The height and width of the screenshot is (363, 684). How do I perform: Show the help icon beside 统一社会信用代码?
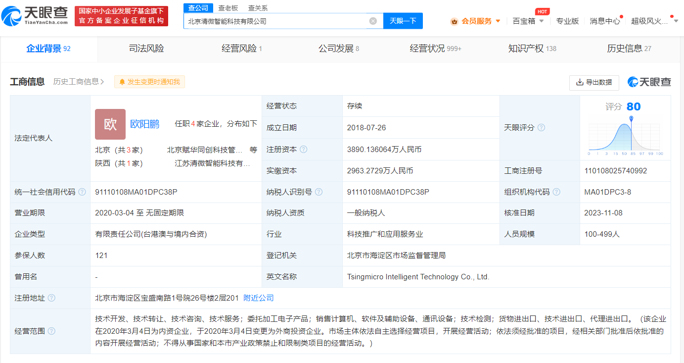tap(82, 192)
